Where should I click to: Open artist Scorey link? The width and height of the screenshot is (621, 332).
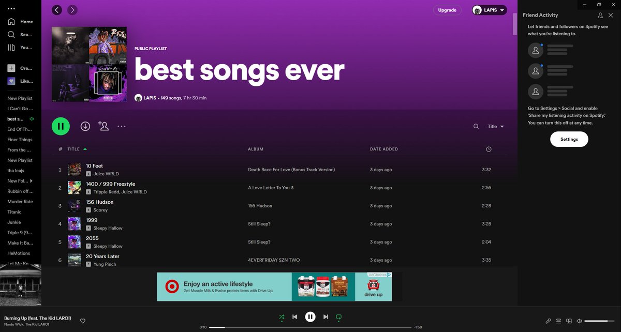coord(100,210)
